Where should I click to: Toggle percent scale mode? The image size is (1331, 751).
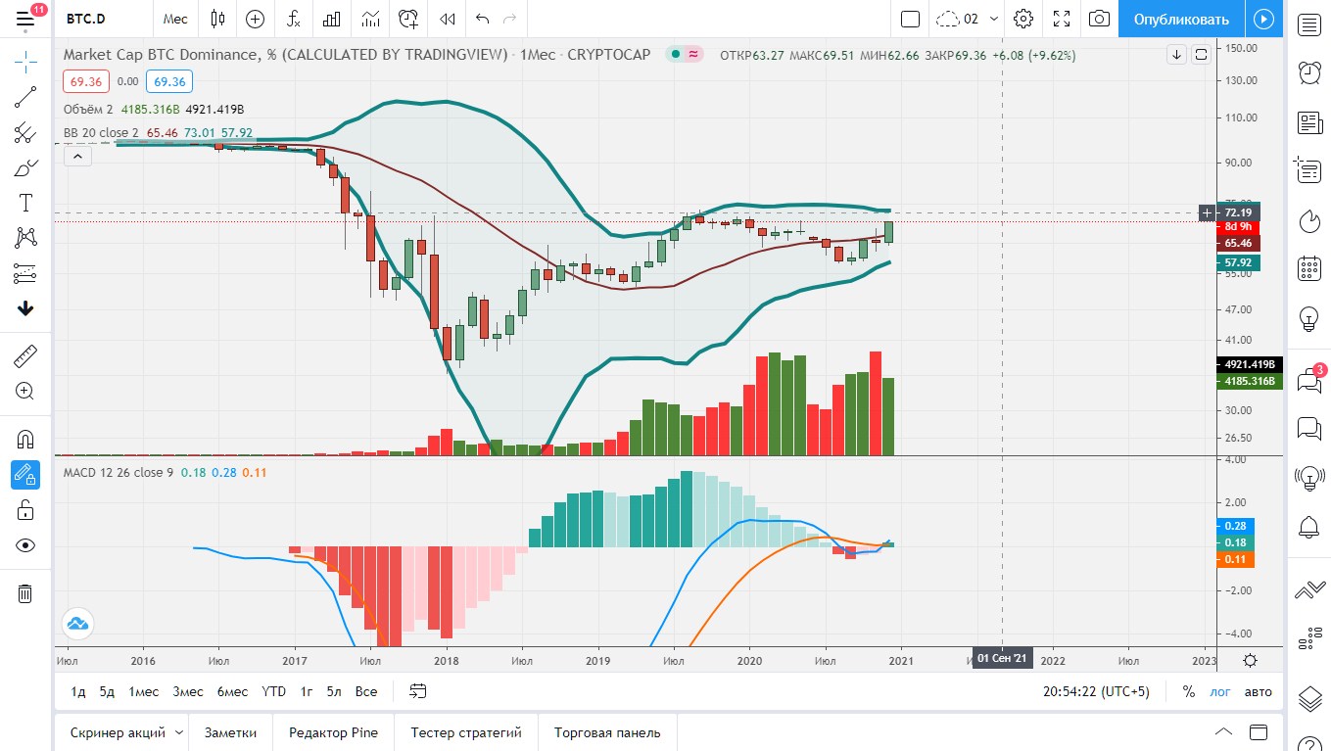[x=1189, y=691]
